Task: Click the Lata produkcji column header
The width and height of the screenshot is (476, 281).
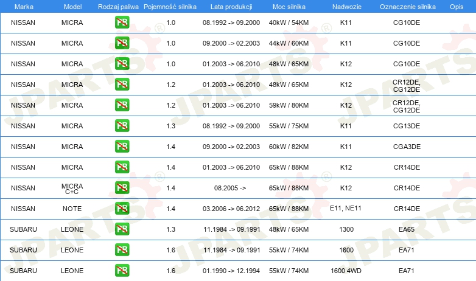Action: [231, 7]
